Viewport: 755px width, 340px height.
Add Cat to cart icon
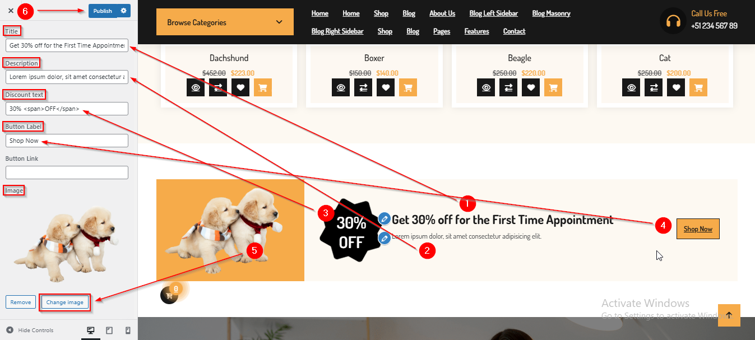[698, 87]
